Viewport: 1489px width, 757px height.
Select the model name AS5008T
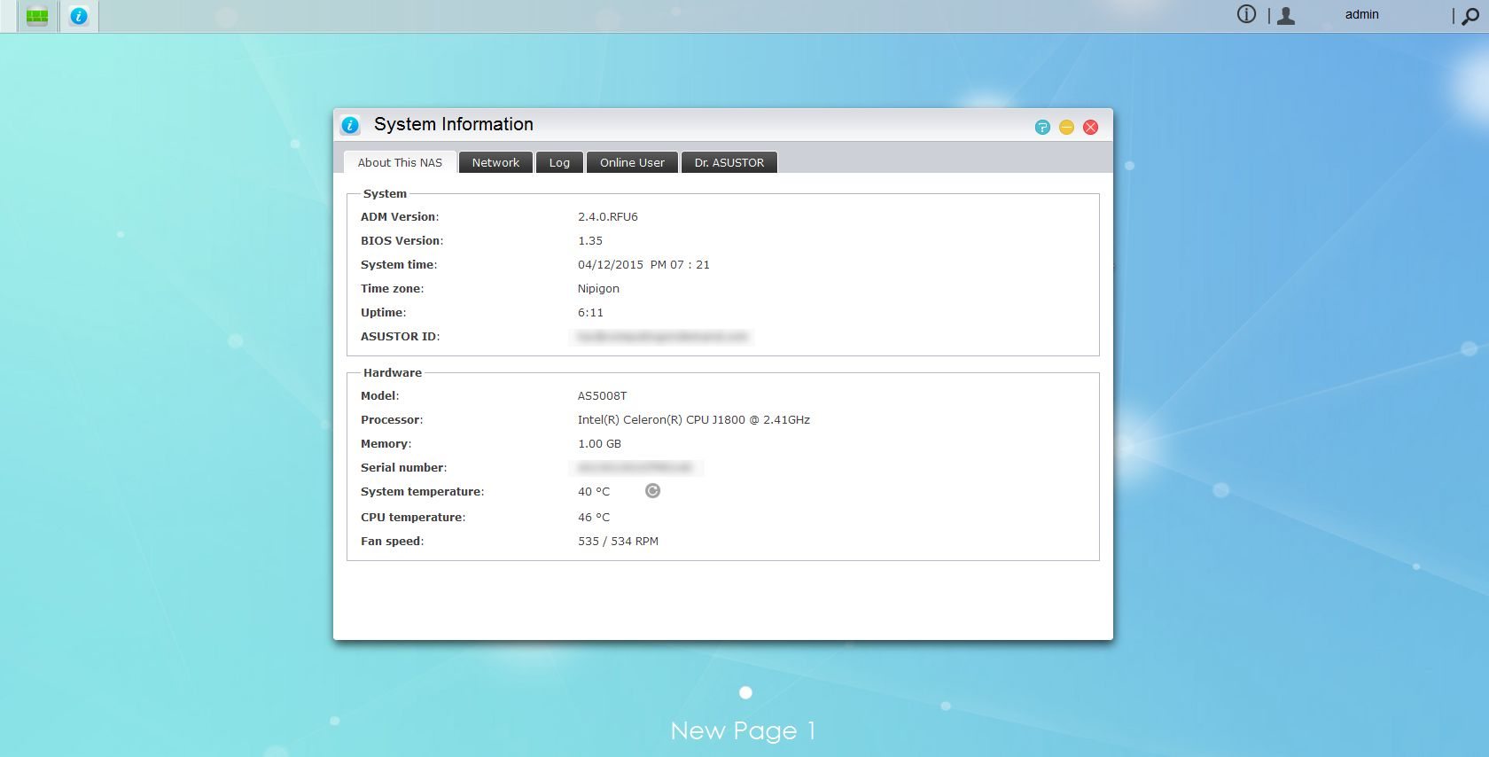point(602,396)
